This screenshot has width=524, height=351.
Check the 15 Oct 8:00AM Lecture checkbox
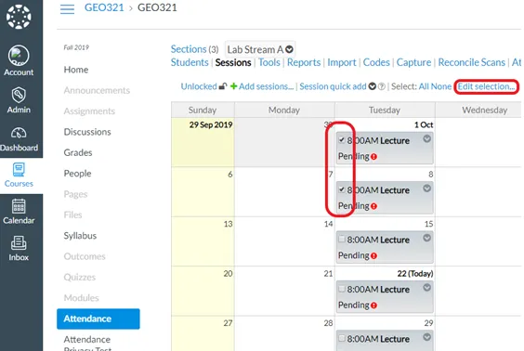[x=342, y=239]
